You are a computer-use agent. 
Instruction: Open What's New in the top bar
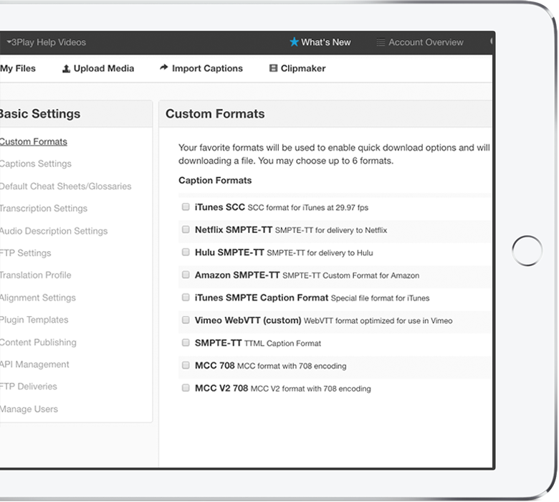[x=320, y=42]
